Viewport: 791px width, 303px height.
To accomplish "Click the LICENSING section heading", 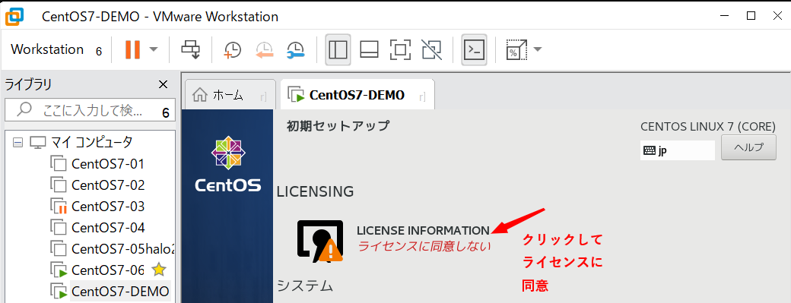I will (316, 191).
